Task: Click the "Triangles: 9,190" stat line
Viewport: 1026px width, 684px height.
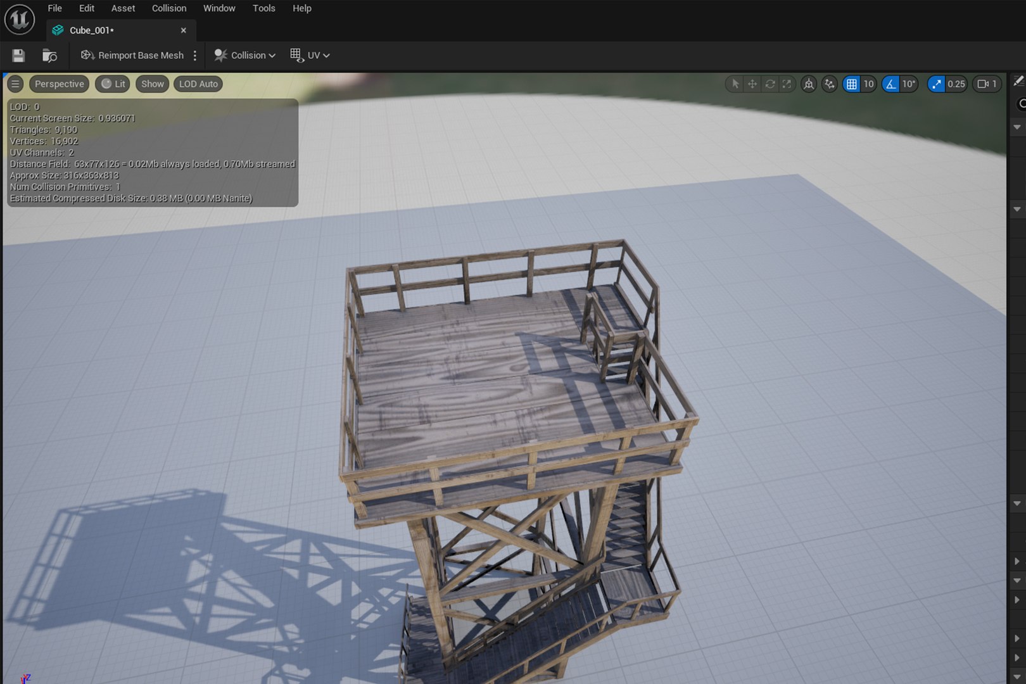Action: [x=44, y=130]
